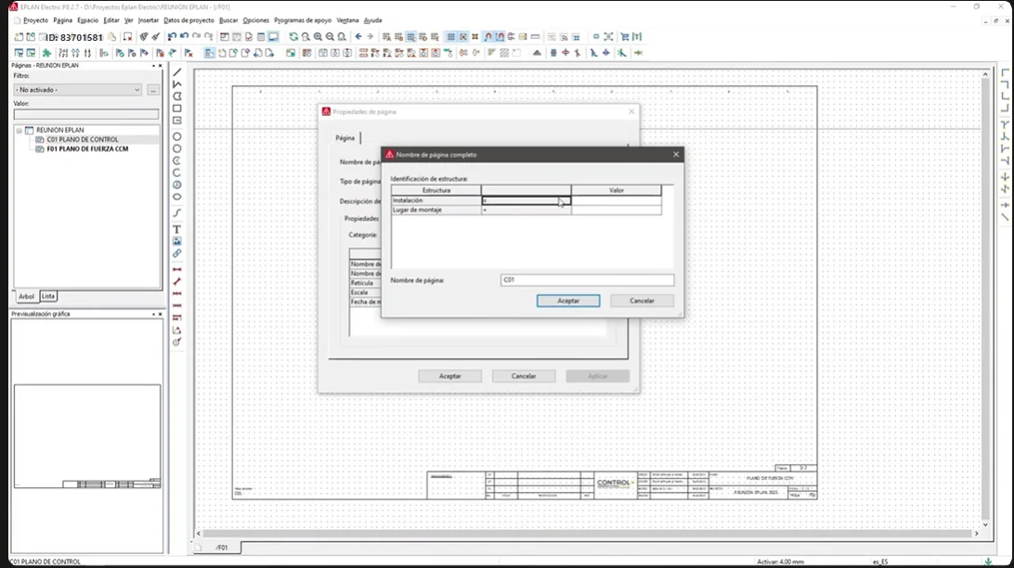Open the Opciones menu
The height and width of the screenshot is (568, 1014).
[x=256, y=20]
